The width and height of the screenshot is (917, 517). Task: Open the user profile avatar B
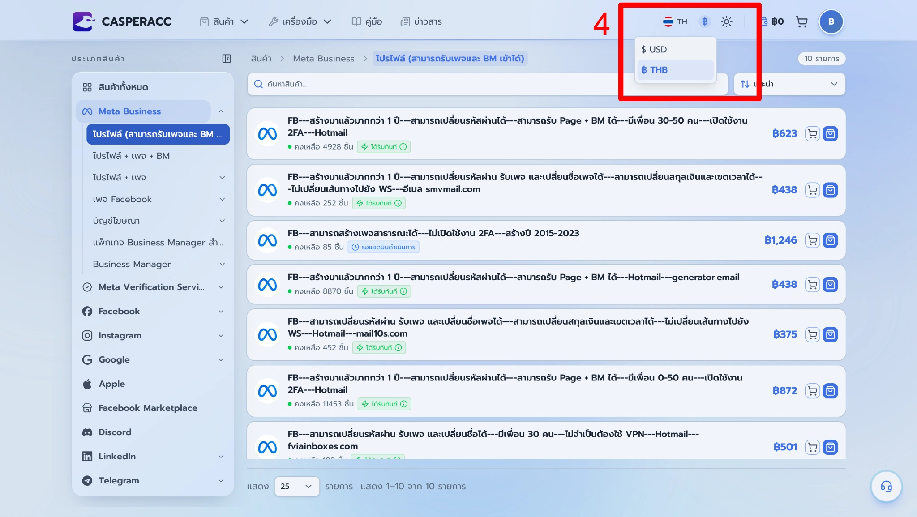coord(831,21)
